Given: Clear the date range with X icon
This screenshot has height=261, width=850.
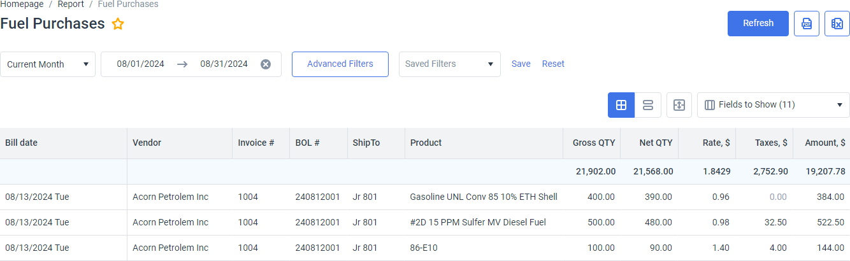Looking at the screenshot, I should click(266, 64).
